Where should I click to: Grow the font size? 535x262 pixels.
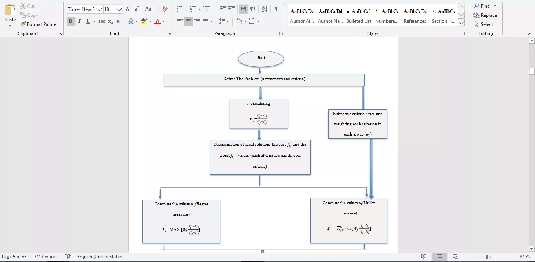[128, 9]
